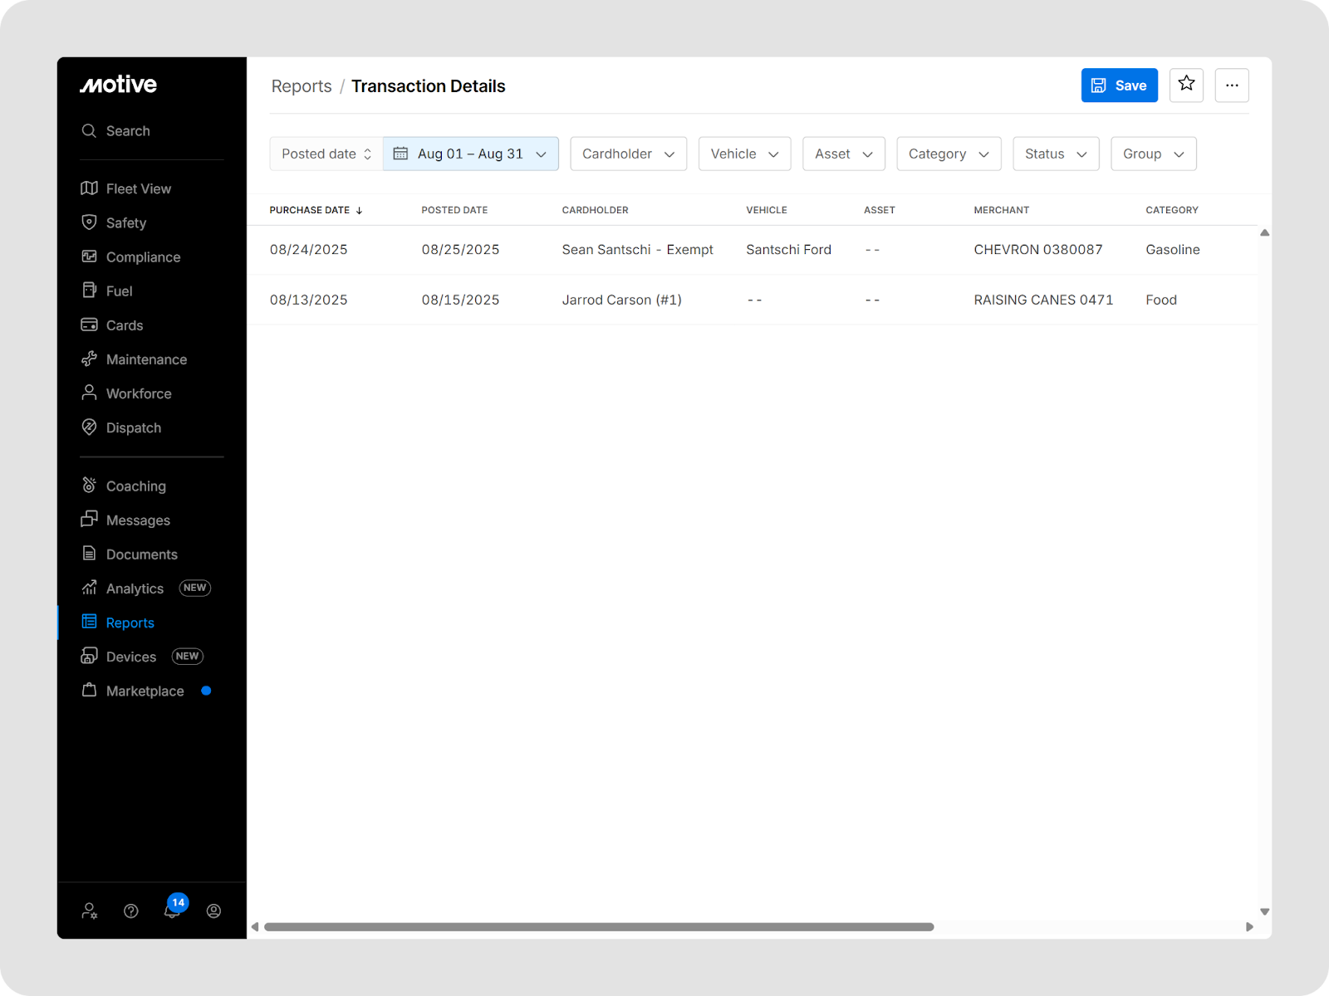Toggle sort on Purchase Date column
The height and width of the screenshot is (996, 1329).
[316, 210]
